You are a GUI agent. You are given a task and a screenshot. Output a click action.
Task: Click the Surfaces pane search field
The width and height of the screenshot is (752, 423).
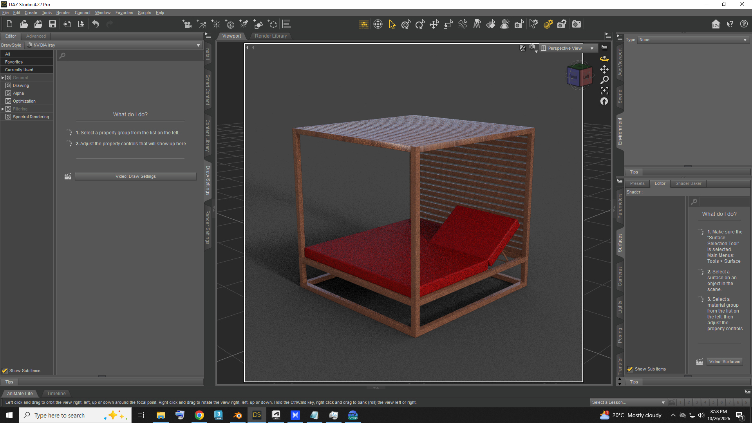[725, 202]
